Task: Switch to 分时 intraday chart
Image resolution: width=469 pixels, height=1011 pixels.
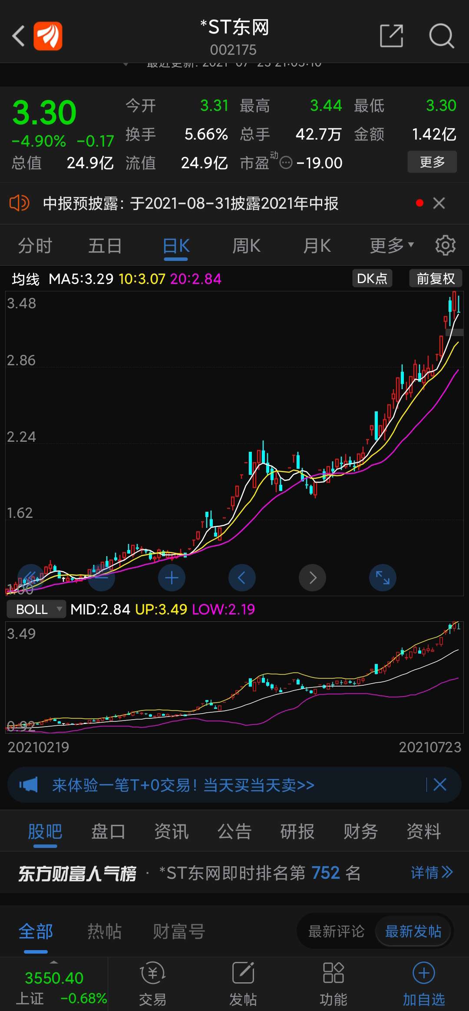Action: [35, 246]
